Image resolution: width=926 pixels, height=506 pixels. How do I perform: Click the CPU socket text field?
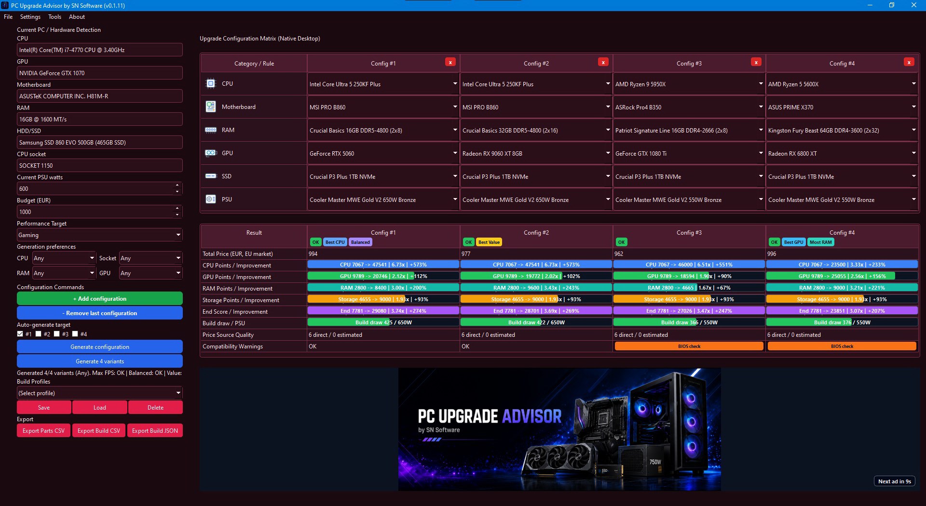pyautogui.click(x=99, y=166)
